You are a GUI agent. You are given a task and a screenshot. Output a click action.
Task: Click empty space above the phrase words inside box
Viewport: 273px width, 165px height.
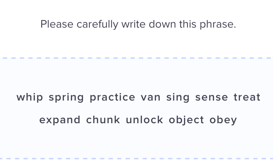click(x=136, y=75)
